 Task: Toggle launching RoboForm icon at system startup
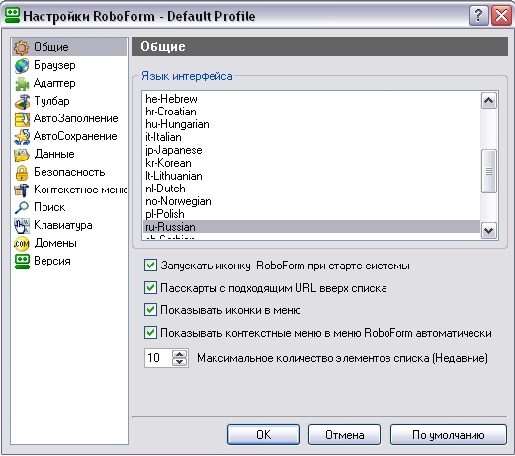pyautogui.click(x=150, y=266)
